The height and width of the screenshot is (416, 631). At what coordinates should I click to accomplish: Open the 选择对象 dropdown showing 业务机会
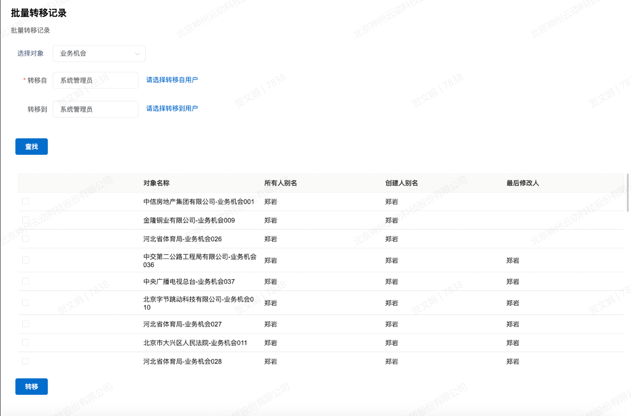(x=99, y=53)
